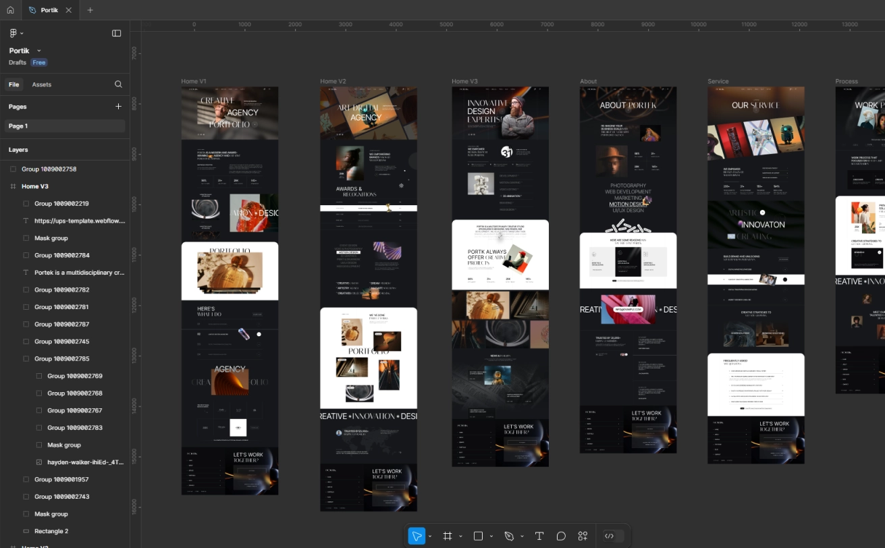Click the Home V1 frame label on canvas

point(194,82)
